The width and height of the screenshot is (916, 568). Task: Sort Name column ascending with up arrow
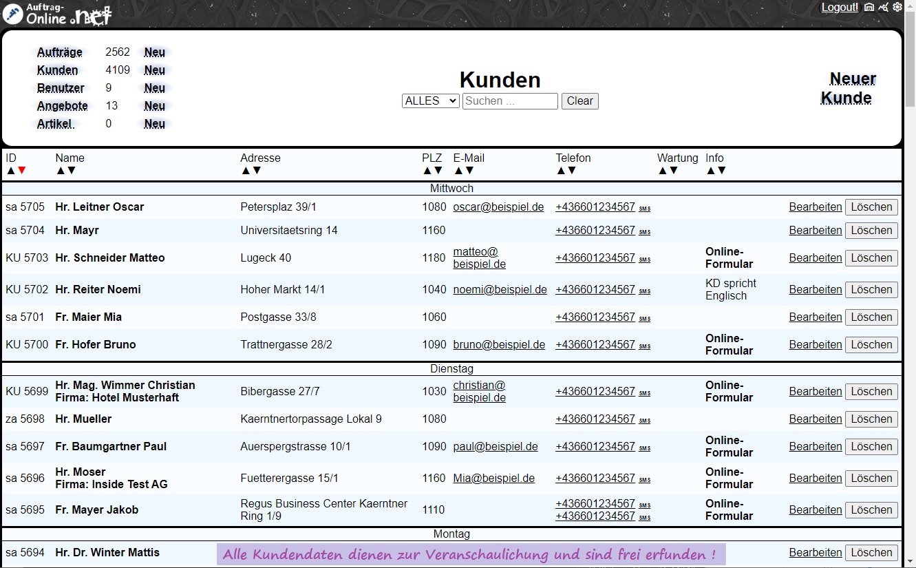(x=61, y=171)
